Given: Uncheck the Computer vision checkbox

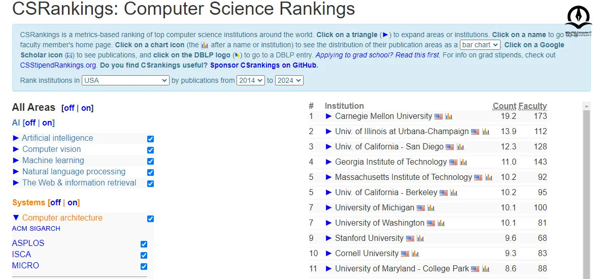Looking at the screenshot, I should [x=151, y=150].
